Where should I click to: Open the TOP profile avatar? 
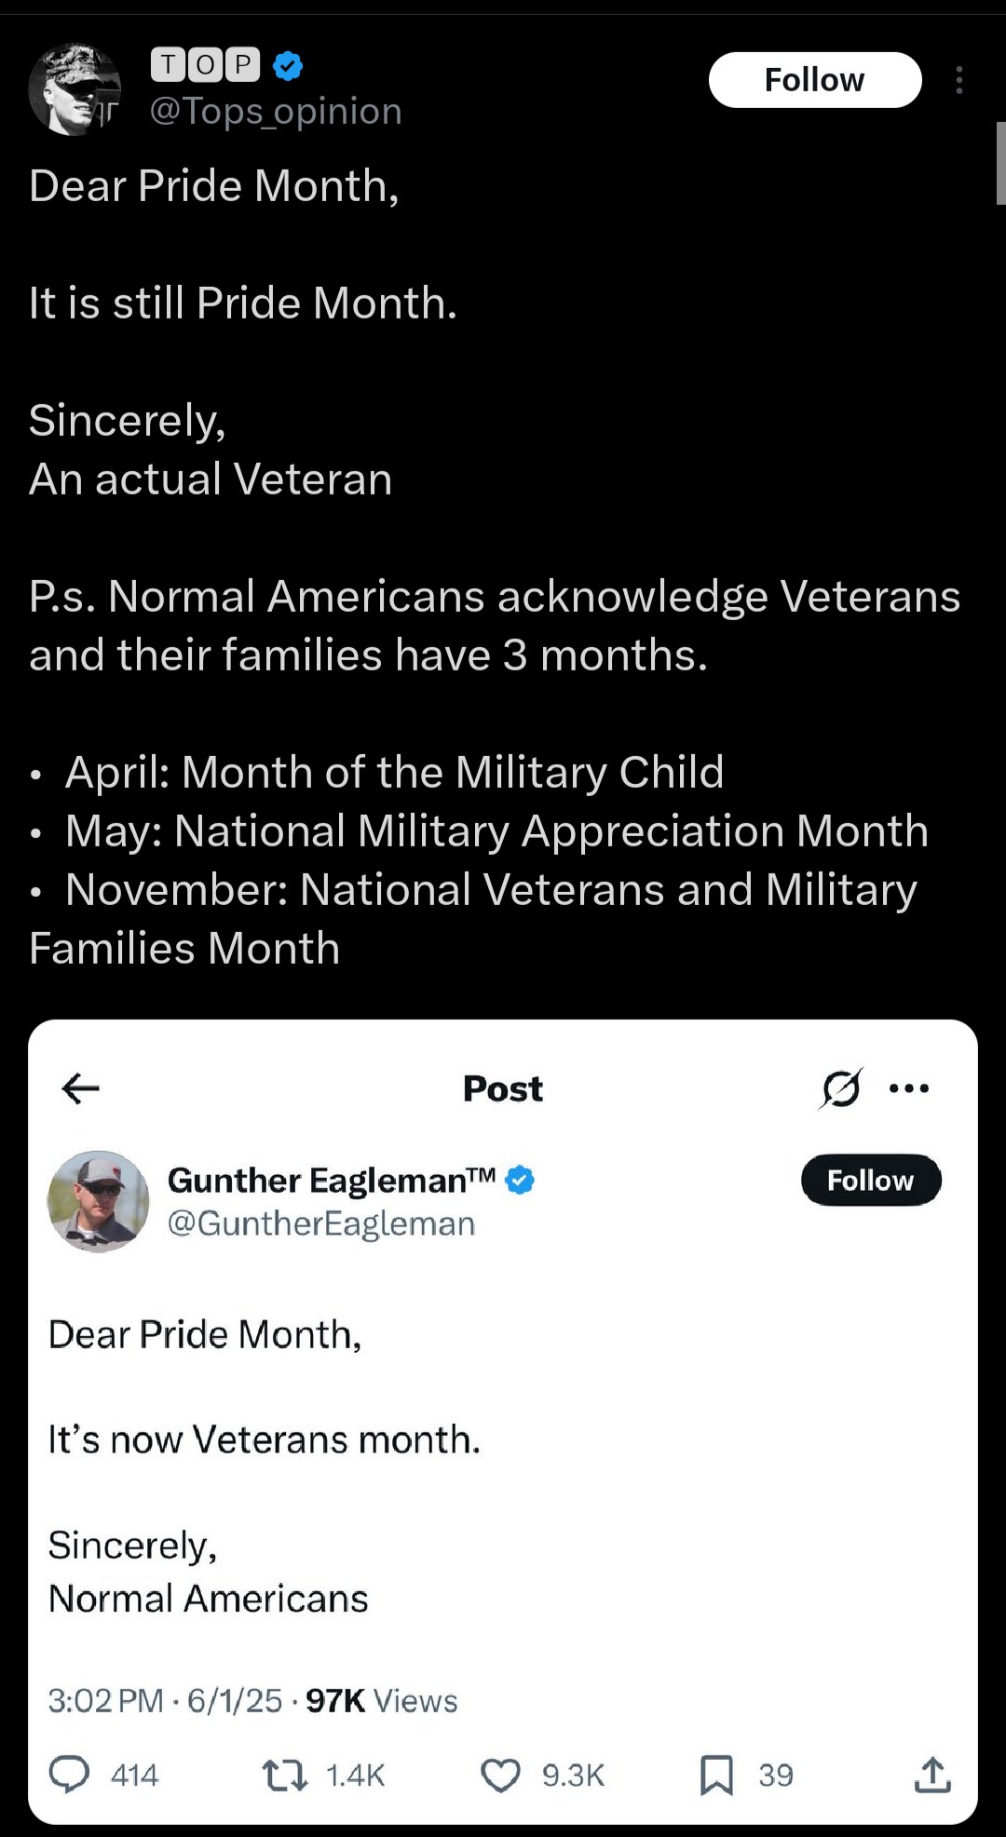tap(75, 89)
